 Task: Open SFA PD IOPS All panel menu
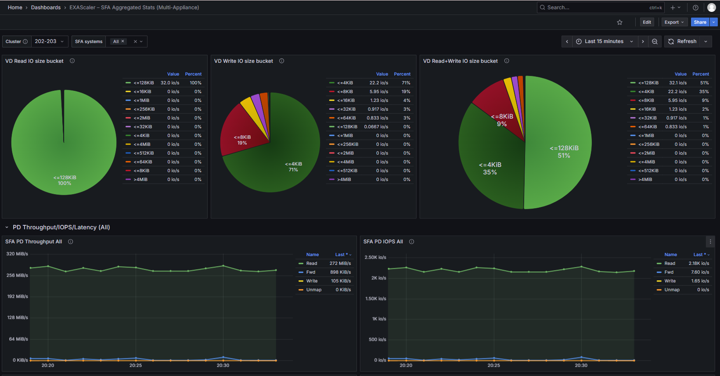(x=710, y=242)
